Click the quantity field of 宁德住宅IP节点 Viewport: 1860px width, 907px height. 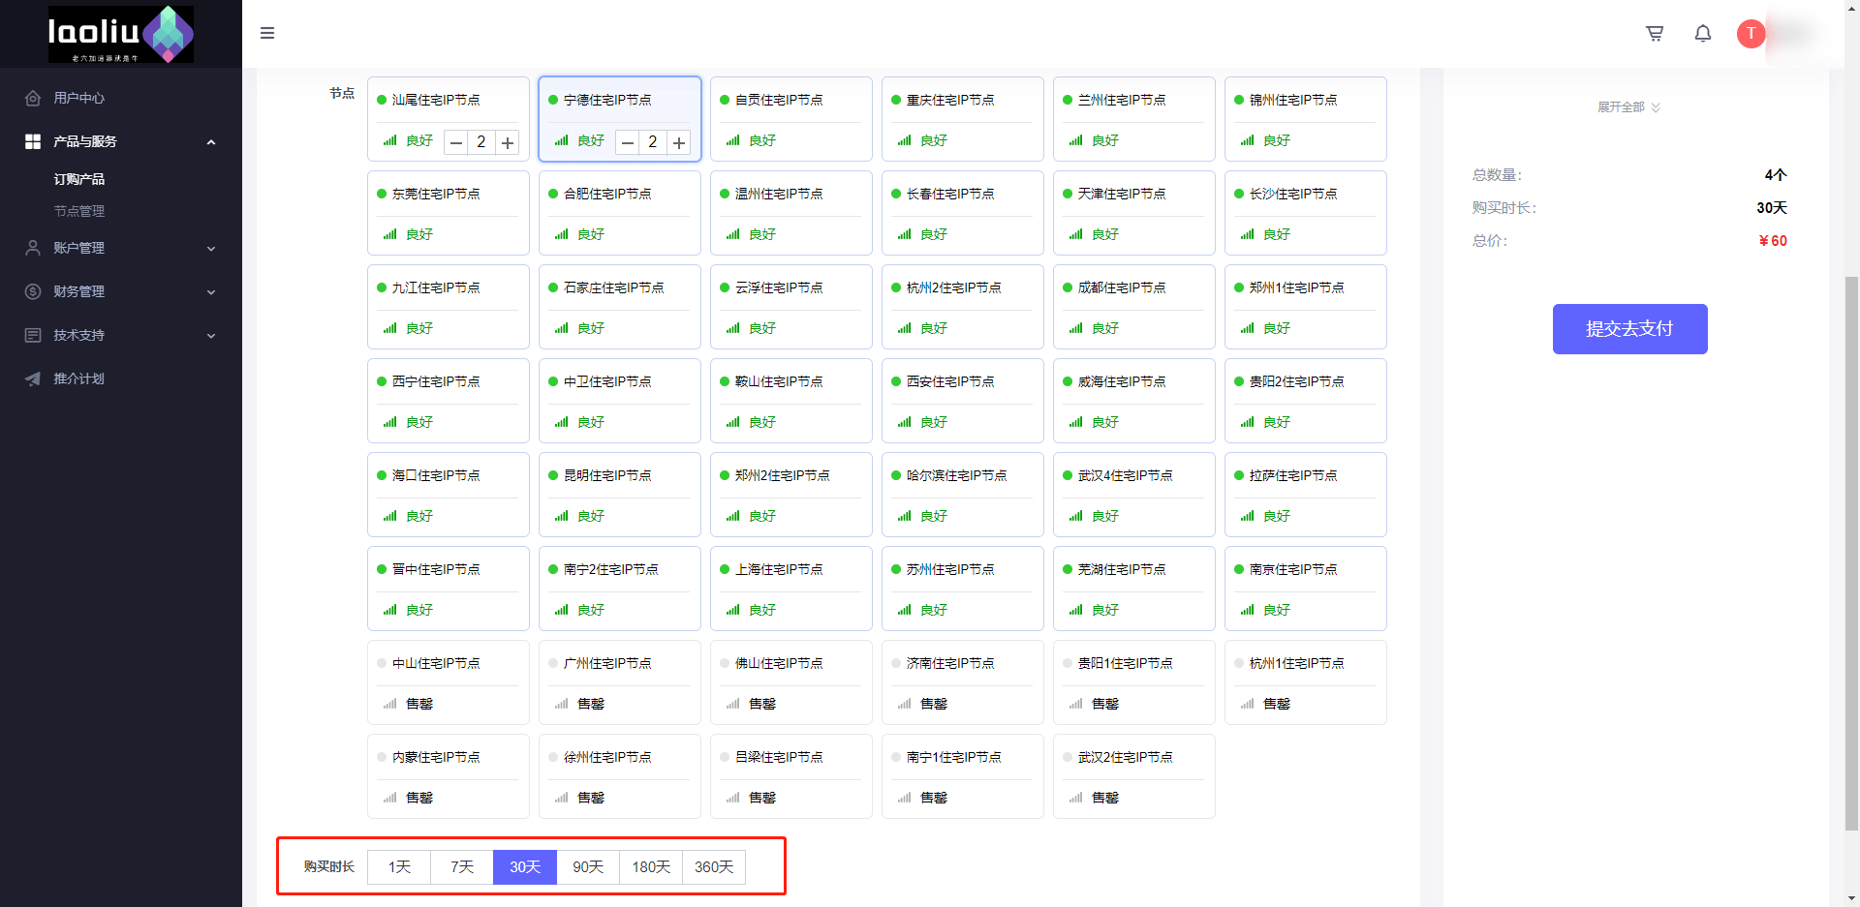point(653,142)
